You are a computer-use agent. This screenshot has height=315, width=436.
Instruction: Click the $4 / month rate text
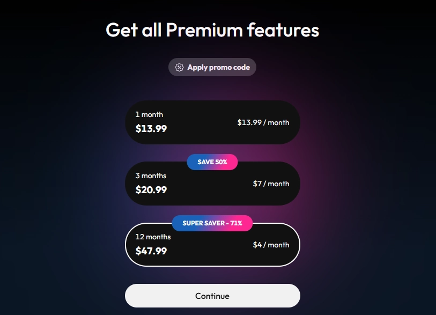click(270, 245)
